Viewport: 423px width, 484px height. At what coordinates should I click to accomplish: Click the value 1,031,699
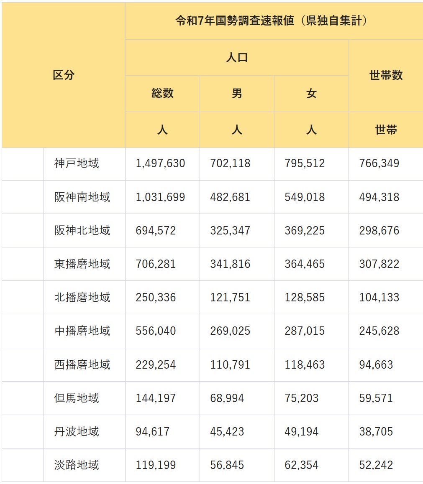[160, 197]
